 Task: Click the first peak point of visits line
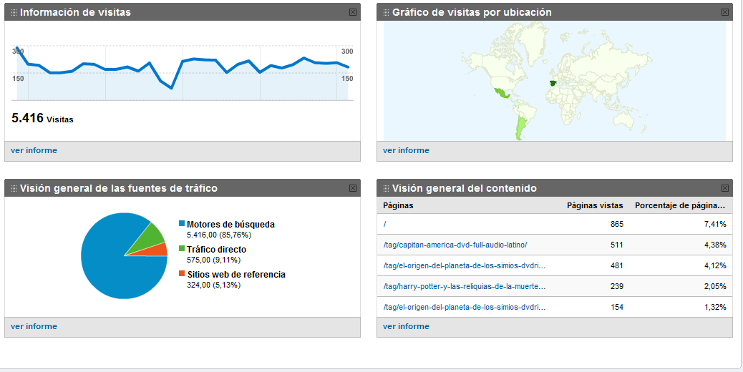[17, 48]
